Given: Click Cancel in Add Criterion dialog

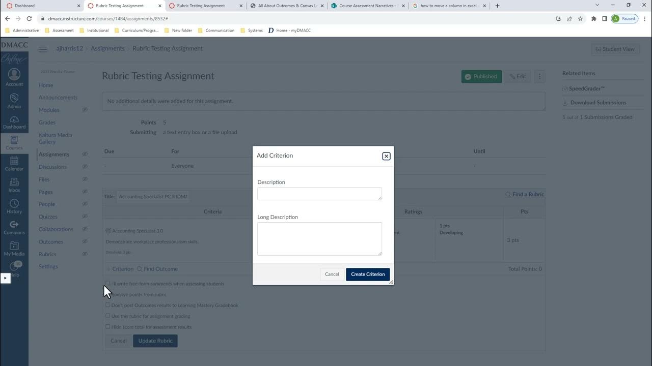Looking at the screenshot, I should tap(332, 274).
